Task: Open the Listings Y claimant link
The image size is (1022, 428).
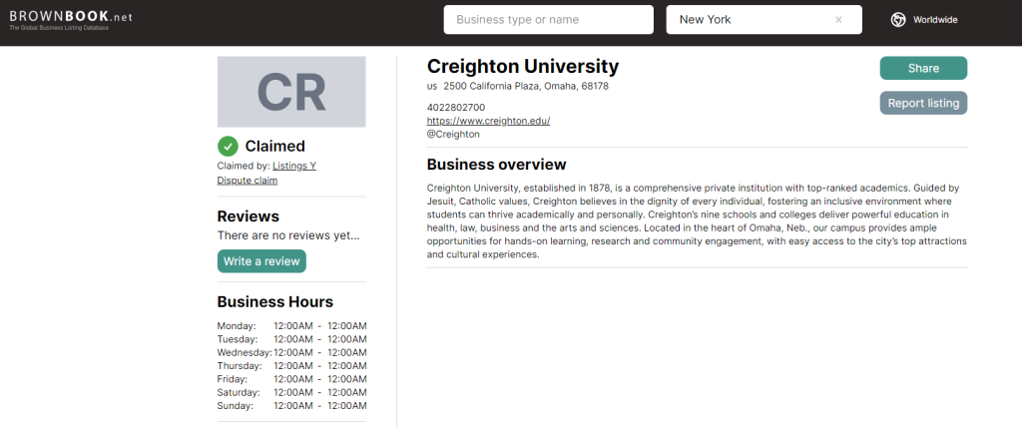Action: tap(294, 167)
